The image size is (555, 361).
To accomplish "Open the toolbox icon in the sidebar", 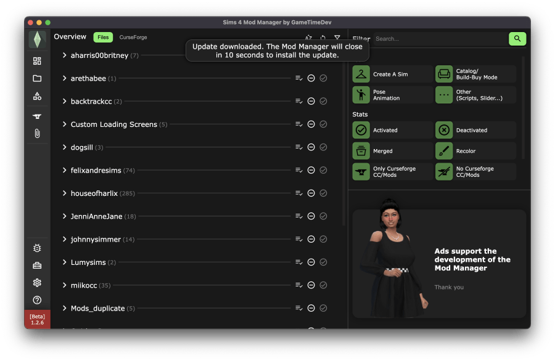I will (37, 266).
